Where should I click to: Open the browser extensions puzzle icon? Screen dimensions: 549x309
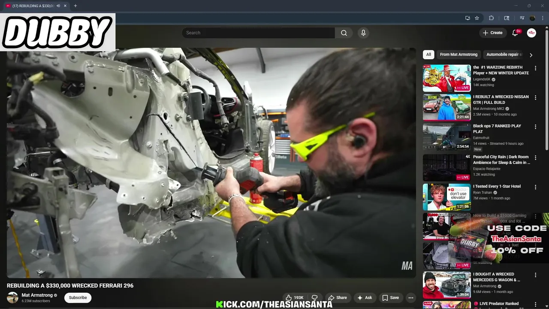492,18
